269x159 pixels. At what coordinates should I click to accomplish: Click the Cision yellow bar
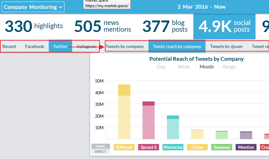click(x=197, y=134)
